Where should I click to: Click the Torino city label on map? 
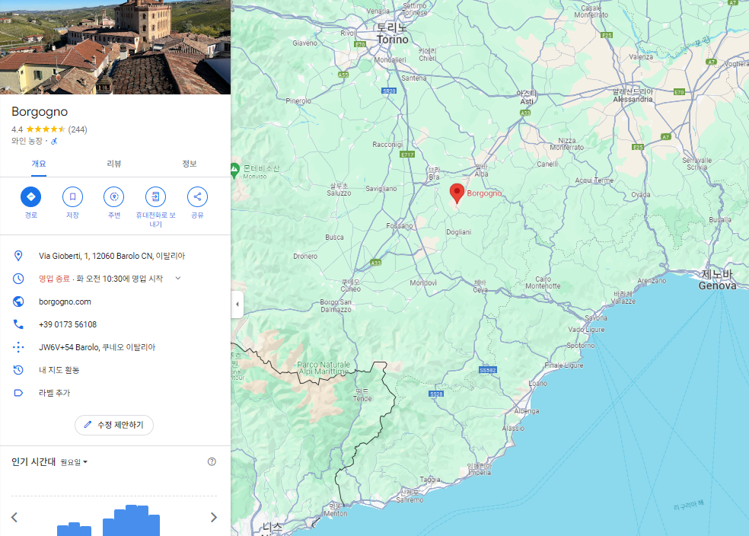[x=393, y=34]
